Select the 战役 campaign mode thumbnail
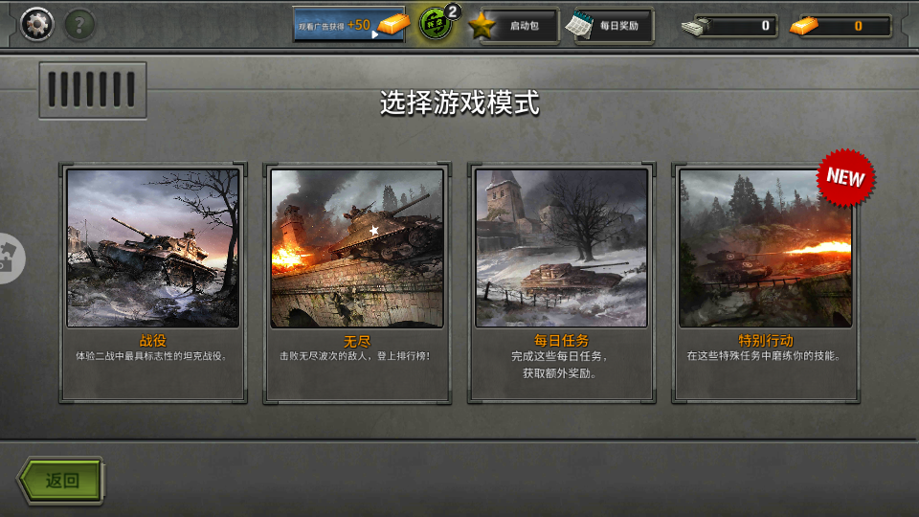The height and width of the screenshot is (517, 919). [x=153, y=248]
